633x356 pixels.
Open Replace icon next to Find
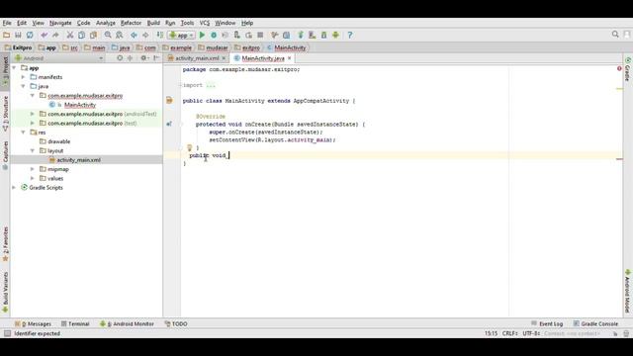point(120,36)
